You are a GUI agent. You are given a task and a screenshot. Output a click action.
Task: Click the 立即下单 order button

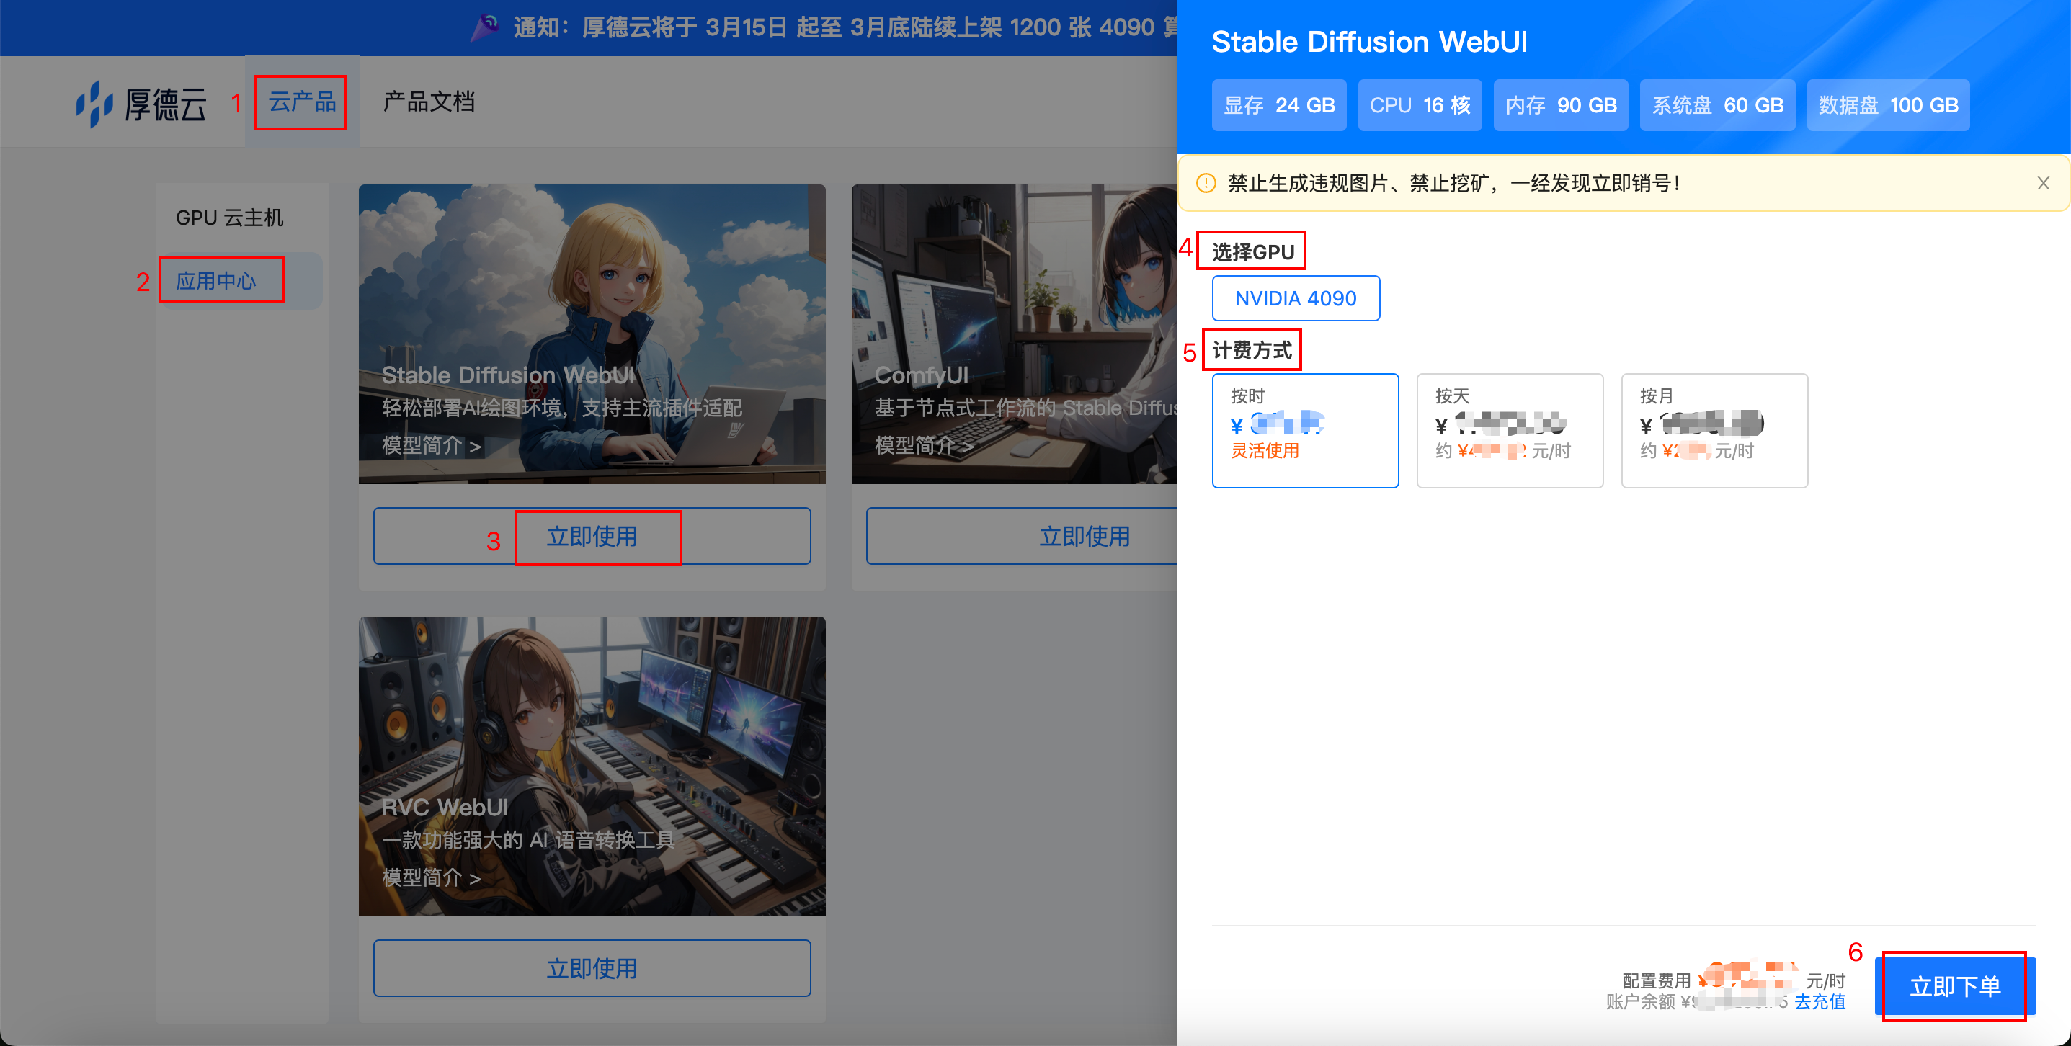(x=1954, y=985)
